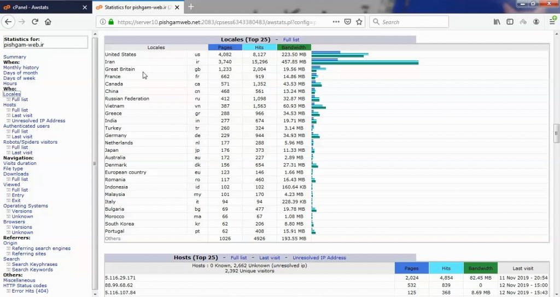560x297 pixels.
Task: Click the URL address bar
Action: [216, 22]
